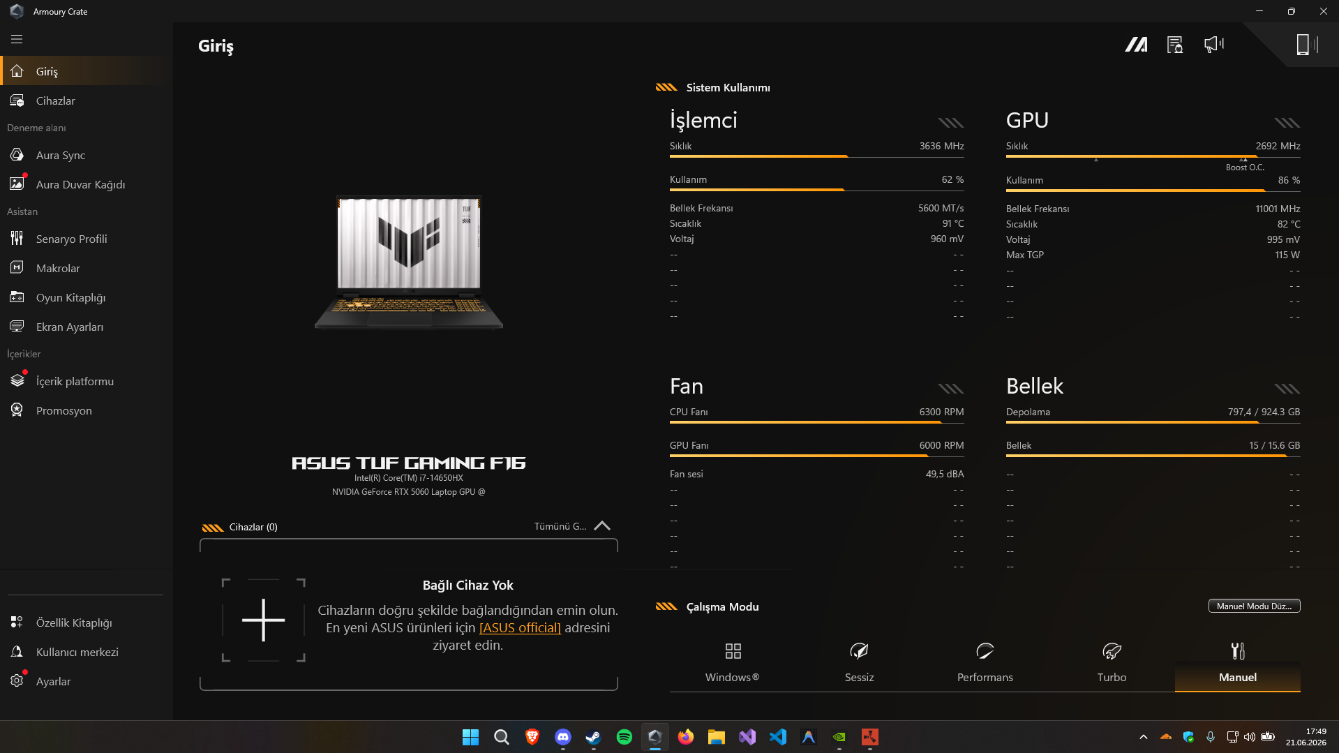Click the Intel Core i7-14650HX text
1339x753 pixels.
coord(409,478)
